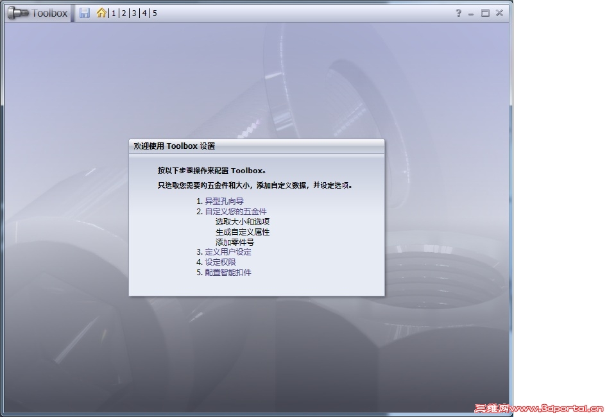Click the Toolbox bolt logo

19,13
